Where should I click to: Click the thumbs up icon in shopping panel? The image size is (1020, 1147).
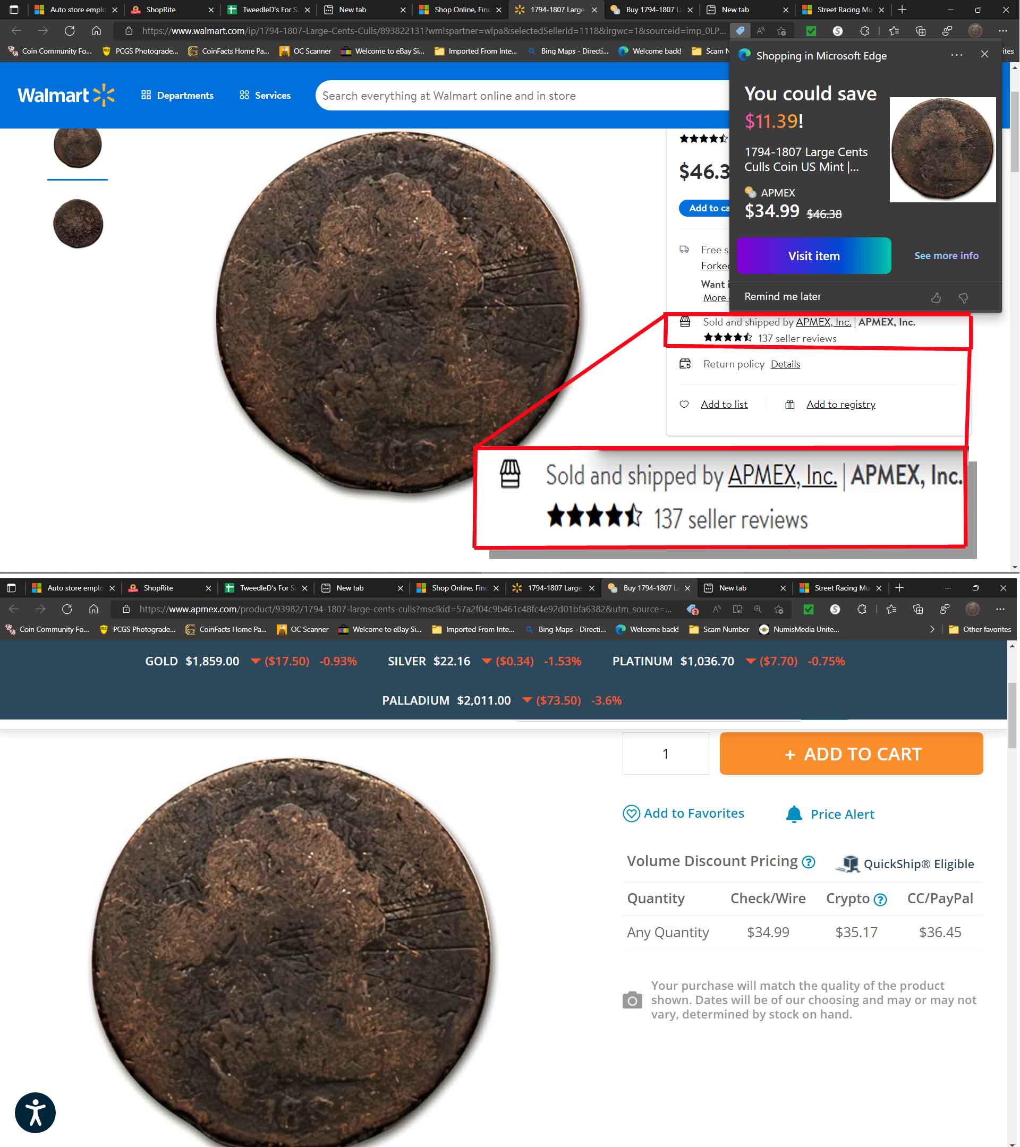936,298
